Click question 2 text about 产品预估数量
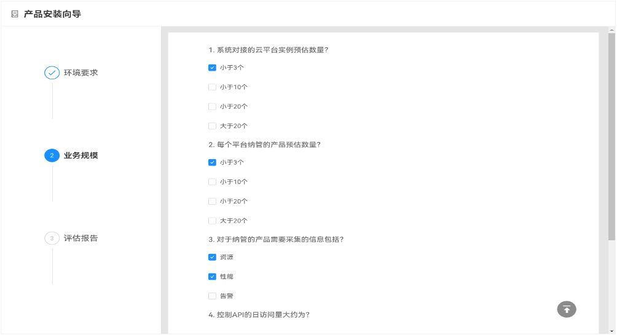Viewport: 617px width, 335px height. tap(264, 145)
